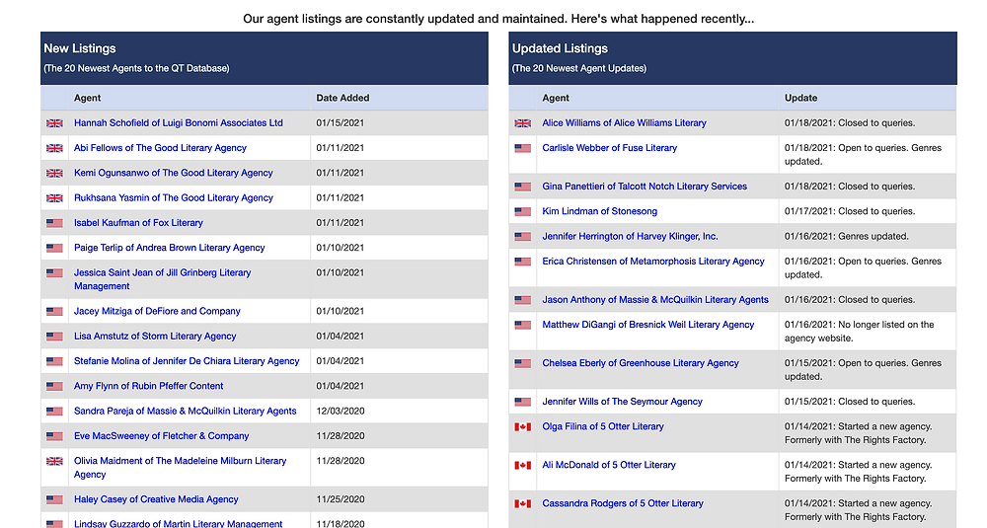Open Amy Flynn of Rubin Pfeffer Content
The height and width of the screenshot is (528, 987).
[149, 386]
